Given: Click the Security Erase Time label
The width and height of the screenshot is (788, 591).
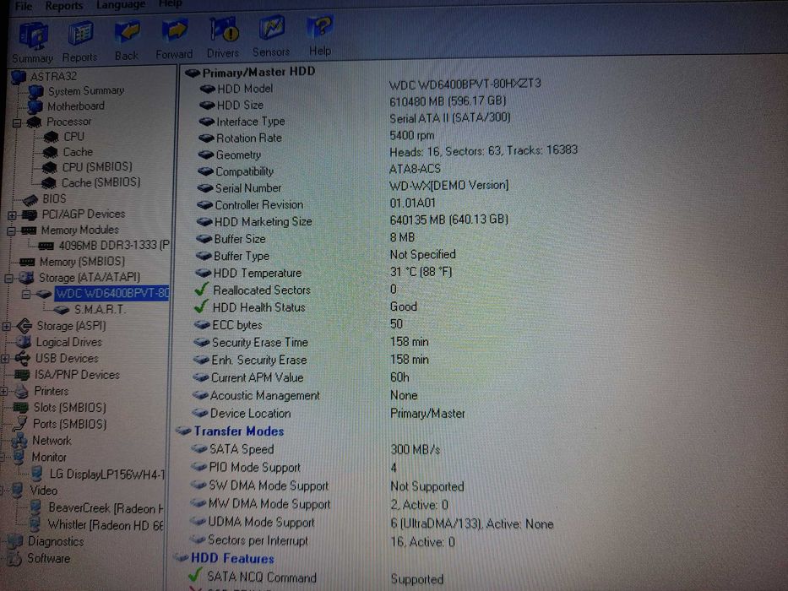Looking at the screenshot, I should coord(260,343).
